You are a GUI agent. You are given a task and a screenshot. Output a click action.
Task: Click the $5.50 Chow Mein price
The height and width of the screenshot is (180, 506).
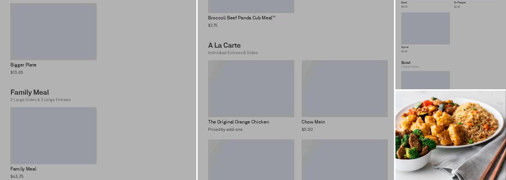[x=307, y=130]
